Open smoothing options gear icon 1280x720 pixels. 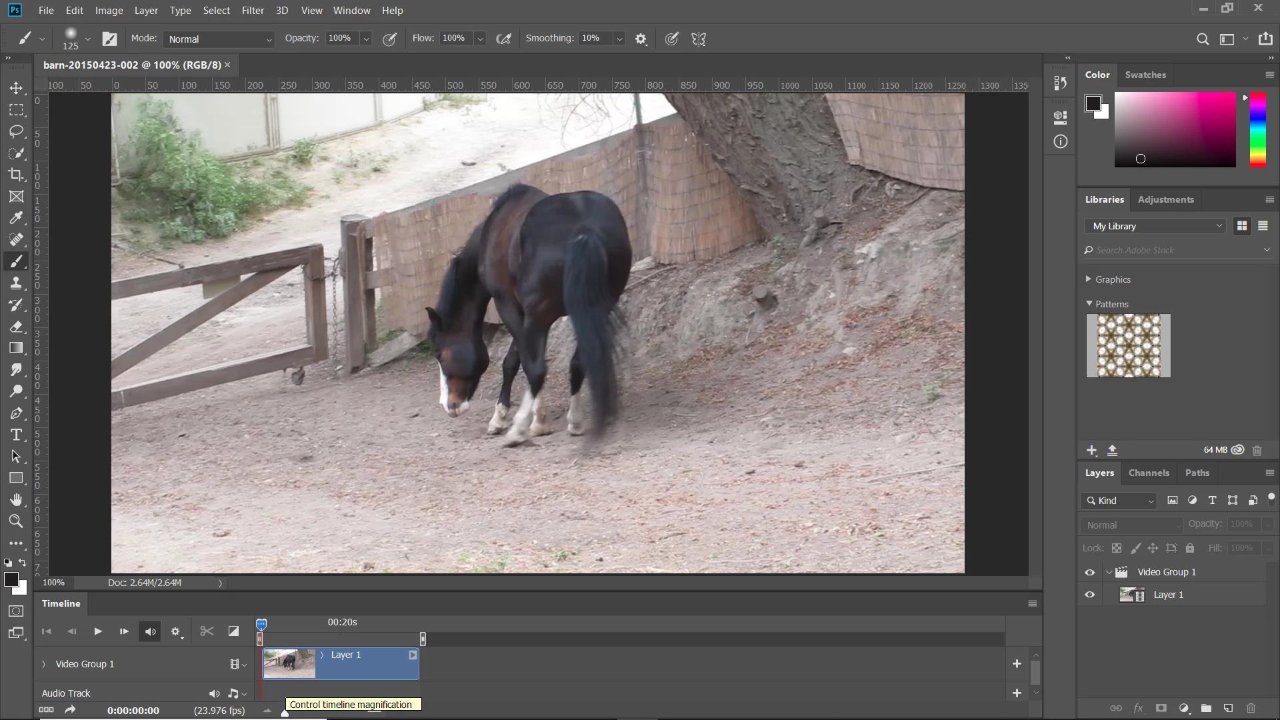tap(641, 39)
